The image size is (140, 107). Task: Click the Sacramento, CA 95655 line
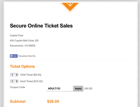click(23, 46)
